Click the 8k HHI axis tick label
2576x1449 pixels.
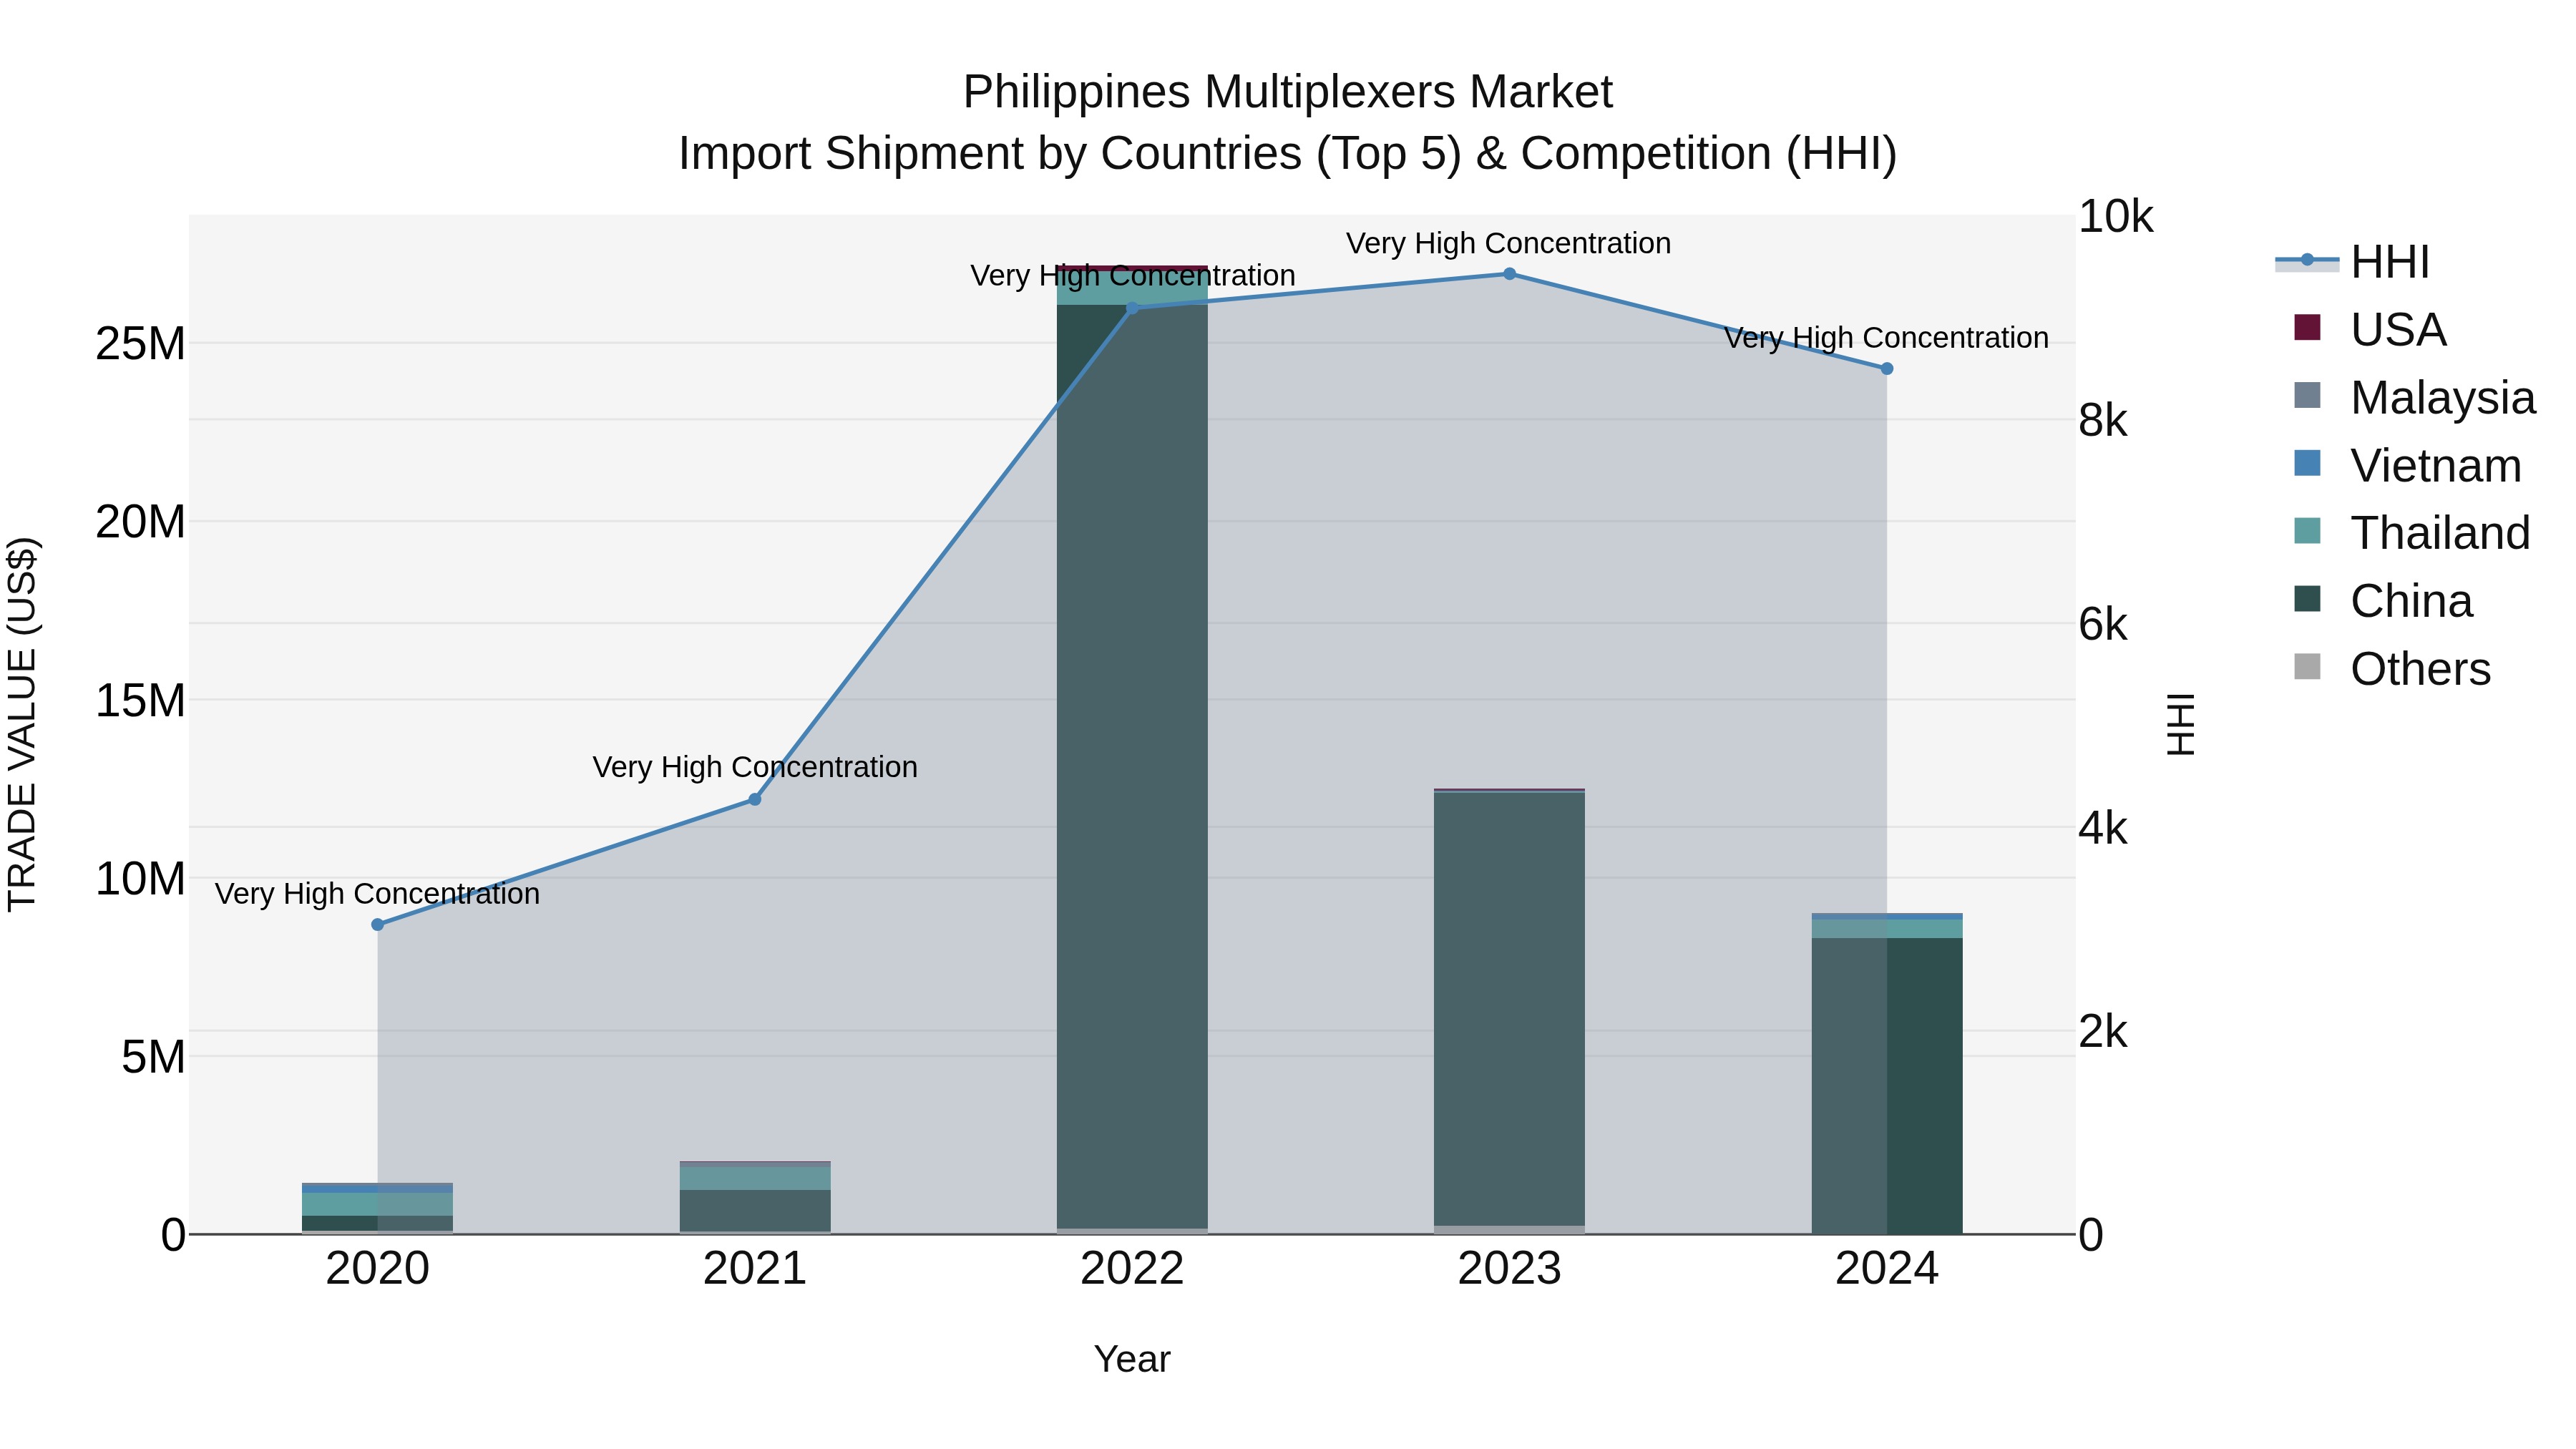2103,421
